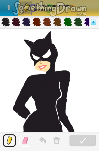This screenshot has height=151, width=99.
Task: Add more colors with the blue plus button
Action: point(93,22)
